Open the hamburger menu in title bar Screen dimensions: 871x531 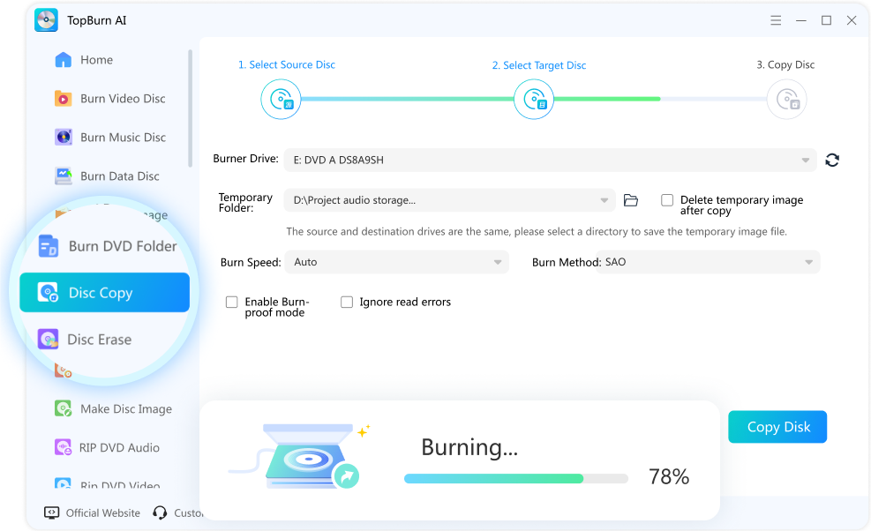click(776, 20)
